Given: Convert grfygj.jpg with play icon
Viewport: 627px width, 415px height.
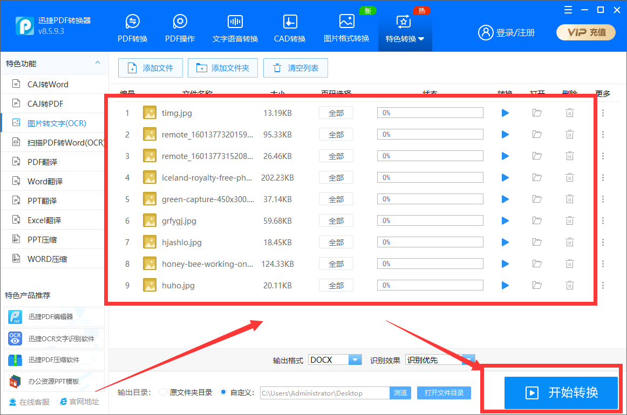Looking at the screenshot, I should coord(505,221).
